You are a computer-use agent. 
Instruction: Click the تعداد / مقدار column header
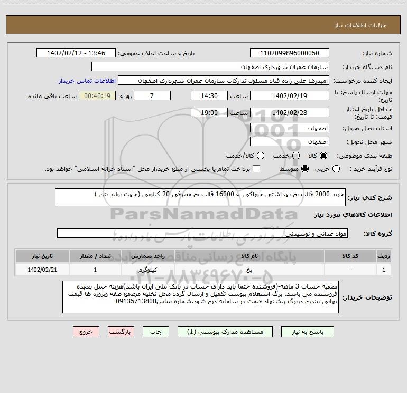coord(95,256)
